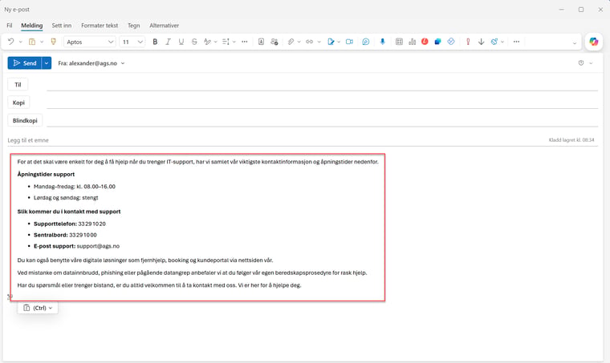Click the red circular add-in icon
This screenshot has height=363, width=610.
425,41
